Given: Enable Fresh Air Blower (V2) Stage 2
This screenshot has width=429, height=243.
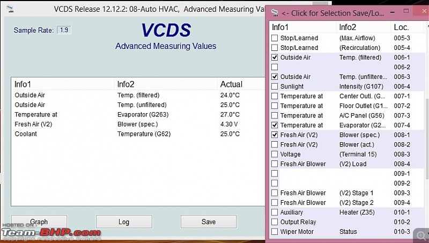Looking at the screenshot, I should click(275, 203).
